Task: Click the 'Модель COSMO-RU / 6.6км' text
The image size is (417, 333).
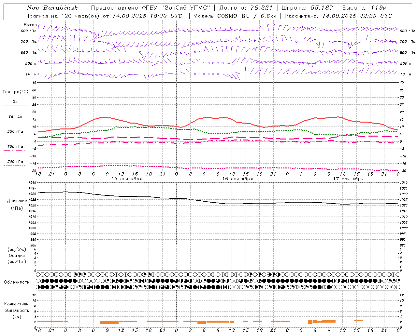Action: coord(235,16)
